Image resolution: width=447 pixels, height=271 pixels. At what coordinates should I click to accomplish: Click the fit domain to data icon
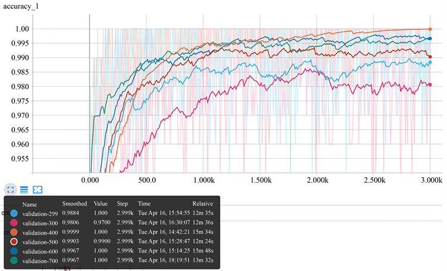[x=37, y=189]
